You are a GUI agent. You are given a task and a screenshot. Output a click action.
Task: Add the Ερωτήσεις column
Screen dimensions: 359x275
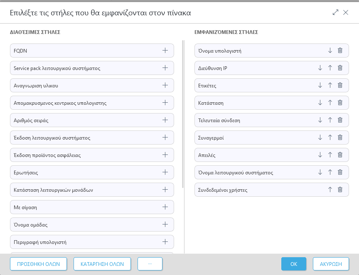(165, 172)
